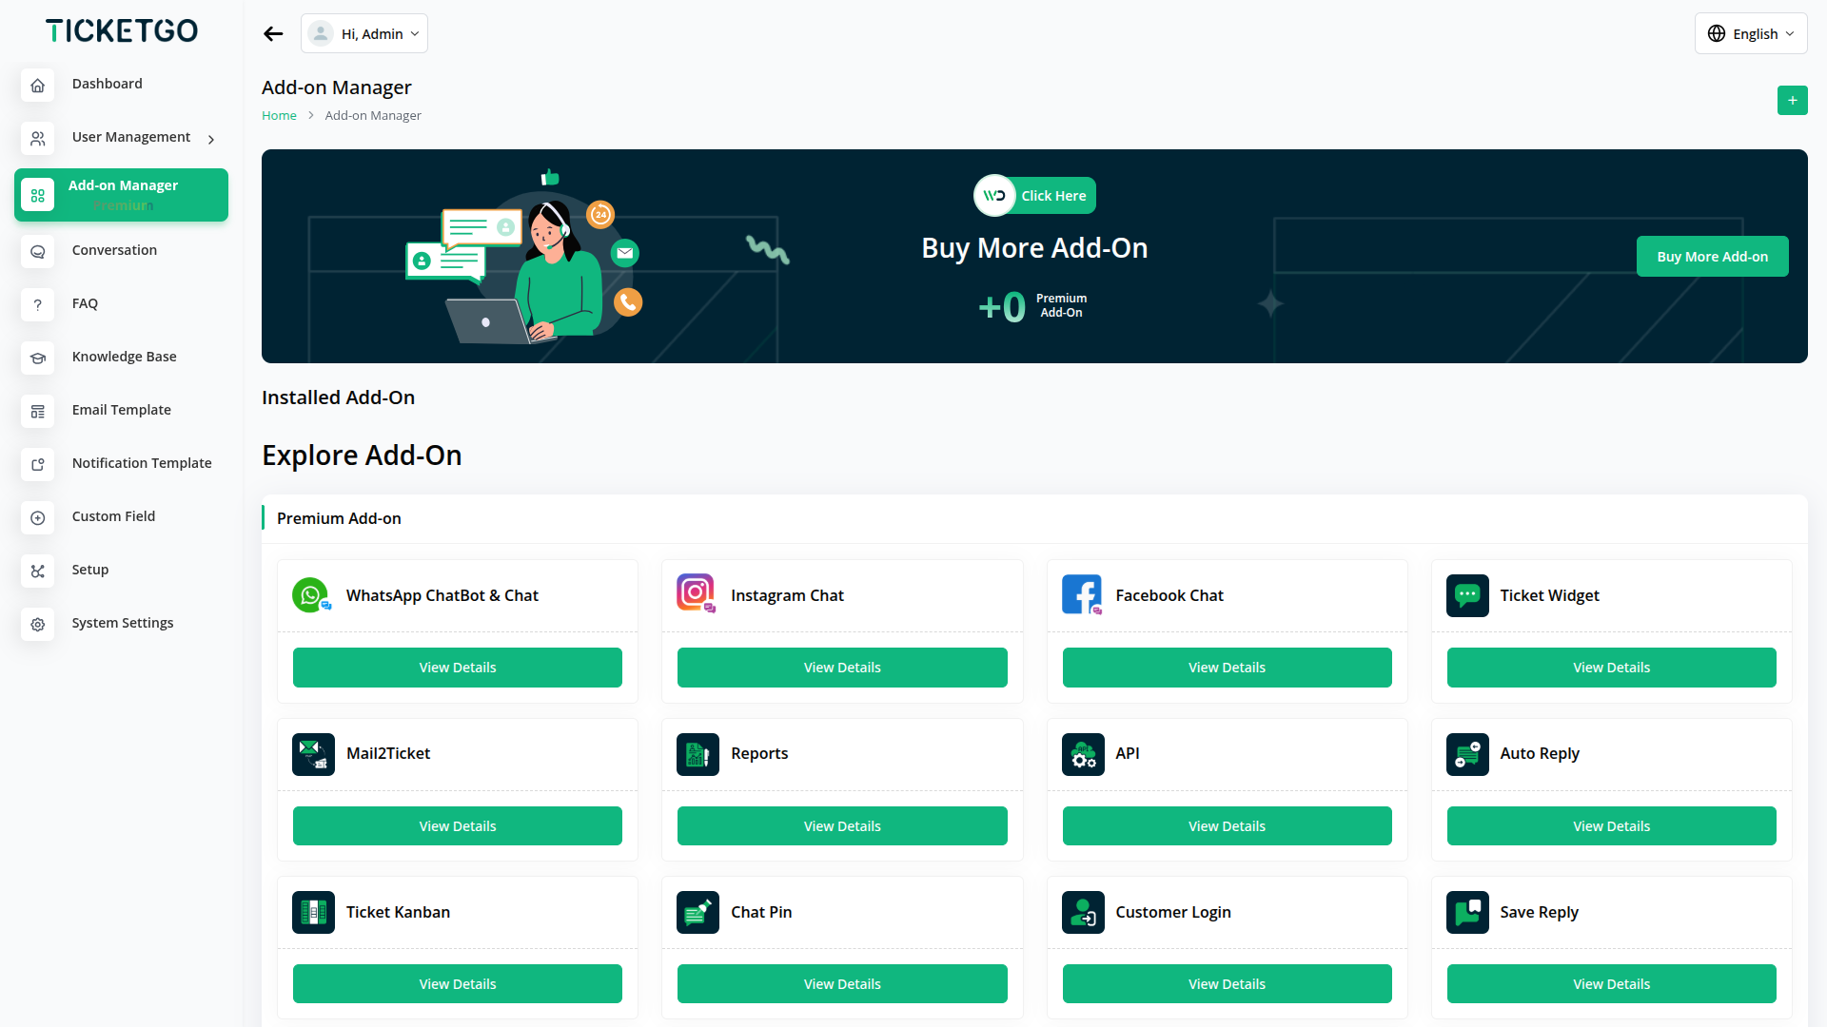Click the Ticket Kanban board icon
1827x1027 pixels.
tap(313, 912)
